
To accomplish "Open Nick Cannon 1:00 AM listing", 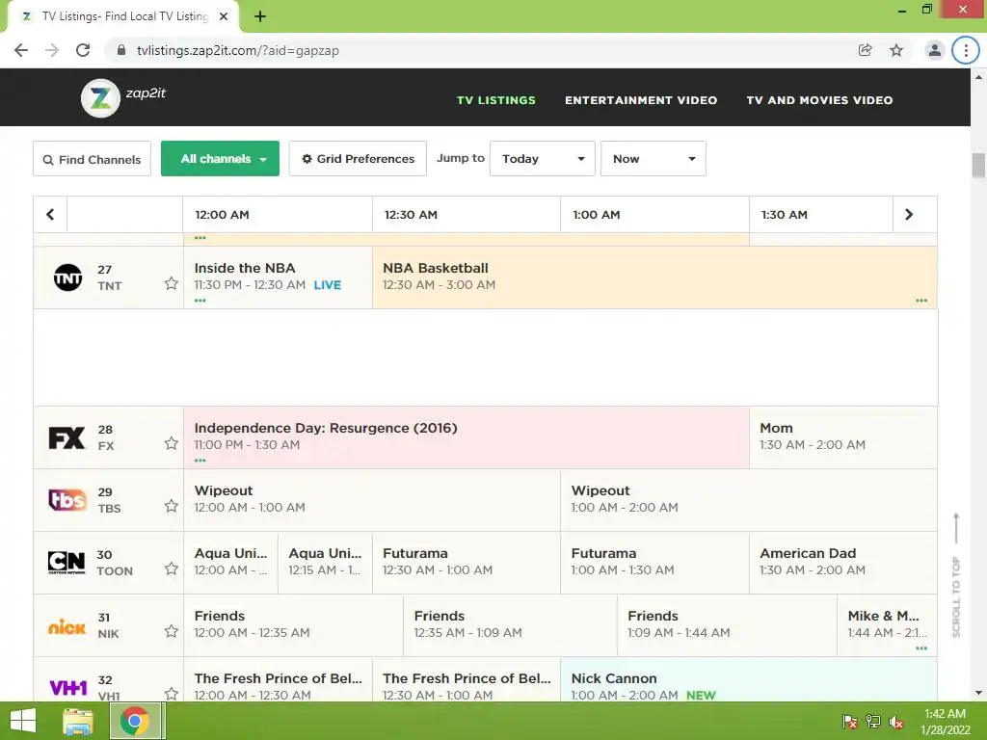I will [748, 679].
